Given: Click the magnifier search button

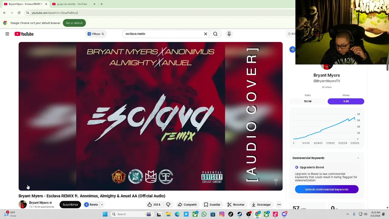Looking at the screenshot, I should 215,34.
